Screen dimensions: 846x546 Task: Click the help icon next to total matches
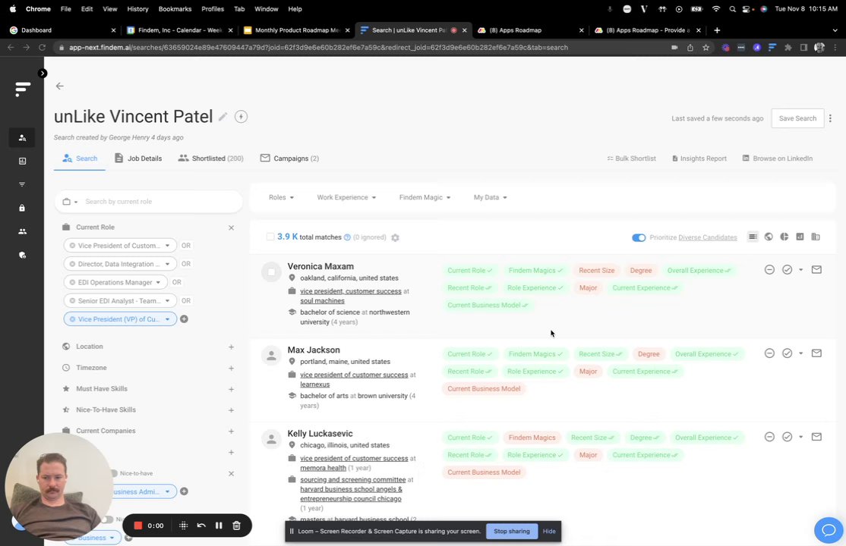pos(348,237)
